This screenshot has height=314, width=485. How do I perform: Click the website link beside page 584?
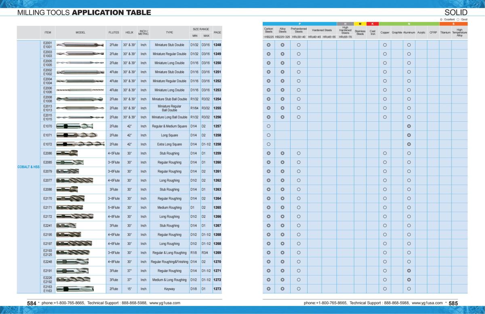[x=165, y=303]
